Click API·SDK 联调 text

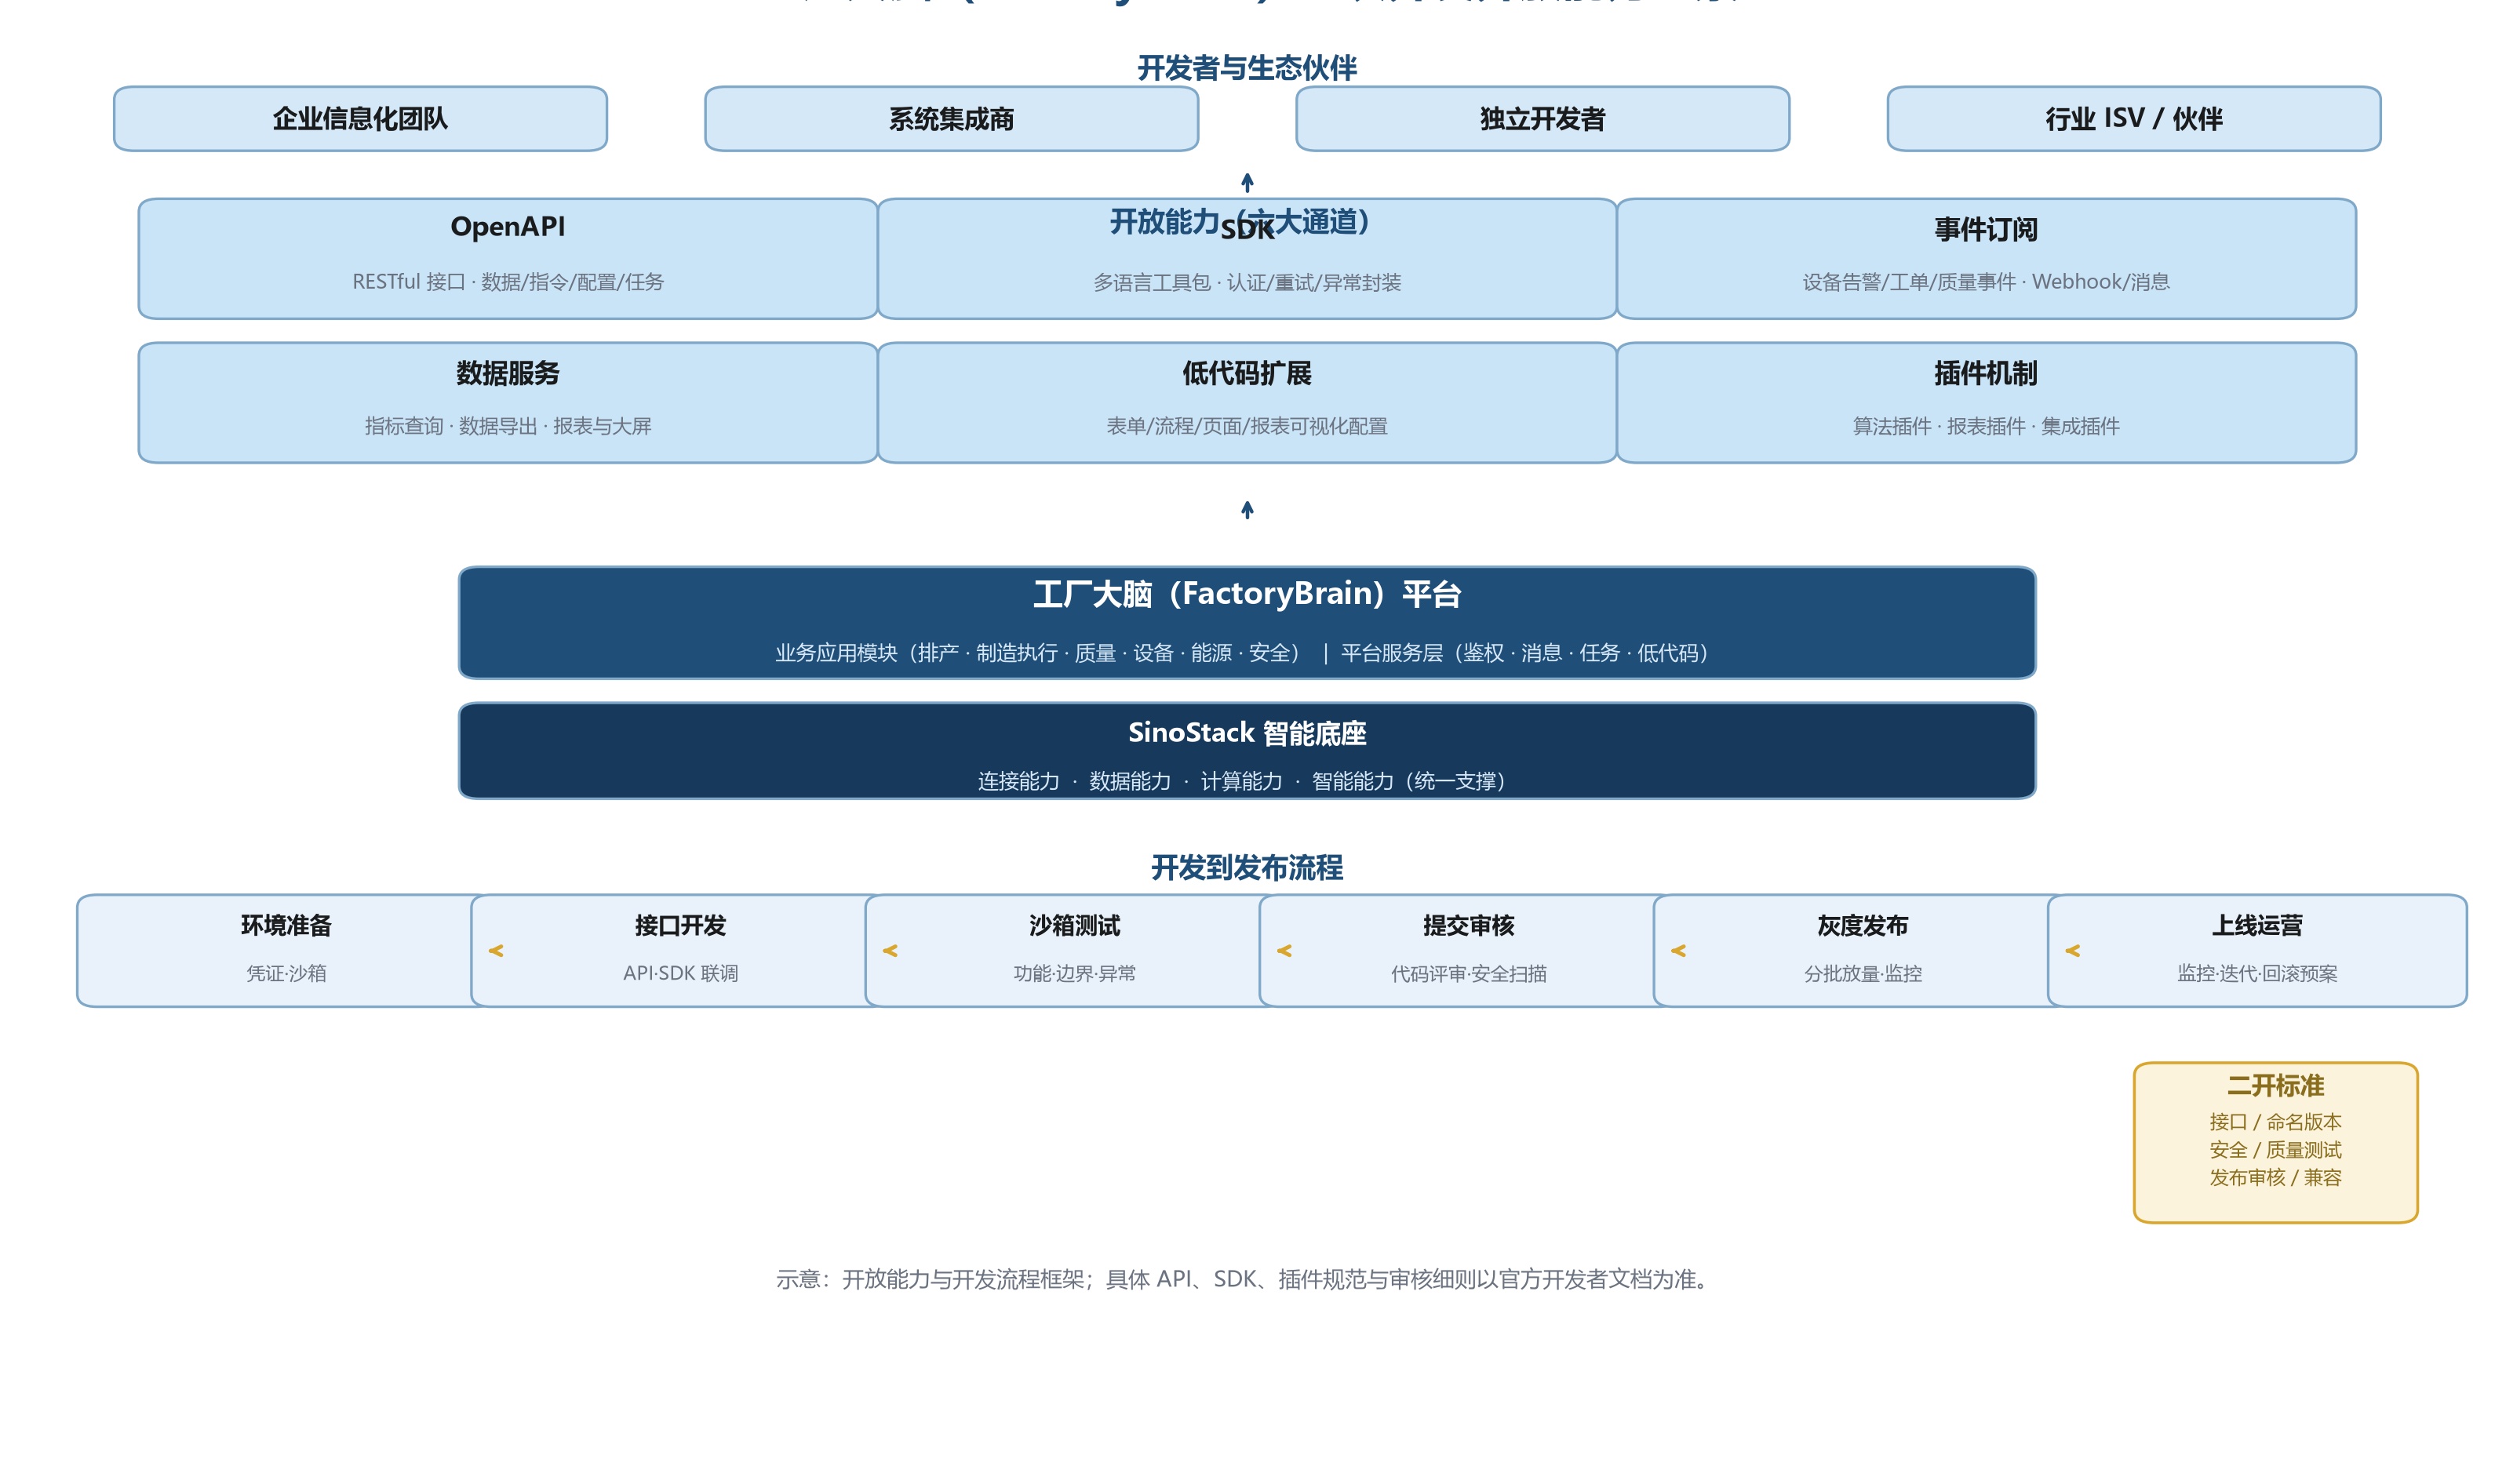coord(680,973)
